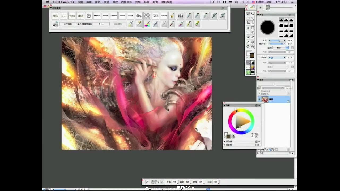Open the brush category selector icon
The width and height of the screenshot is (340, 191).
click(252, 7)
